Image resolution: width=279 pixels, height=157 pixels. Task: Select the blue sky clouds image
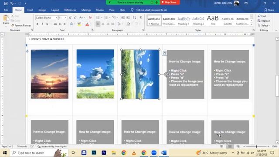coord(95,74)
